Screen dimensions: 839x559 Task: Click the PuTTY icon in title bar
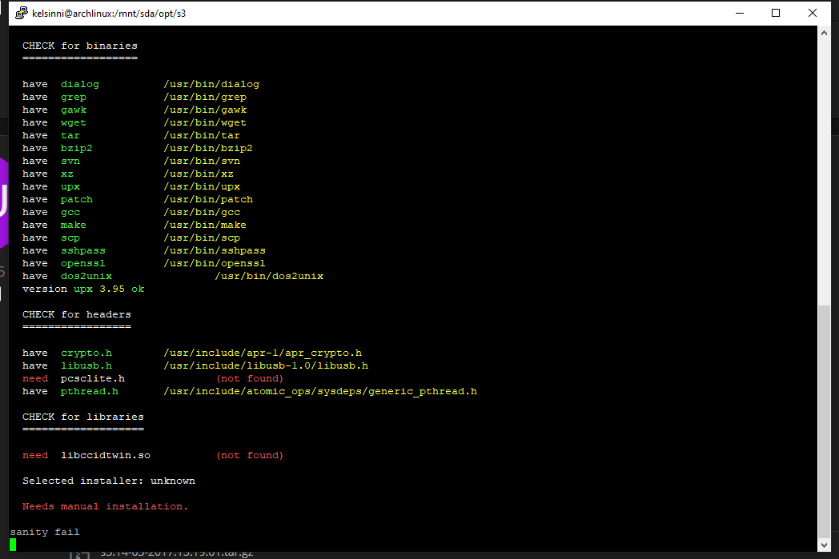[x=22, y=13]
